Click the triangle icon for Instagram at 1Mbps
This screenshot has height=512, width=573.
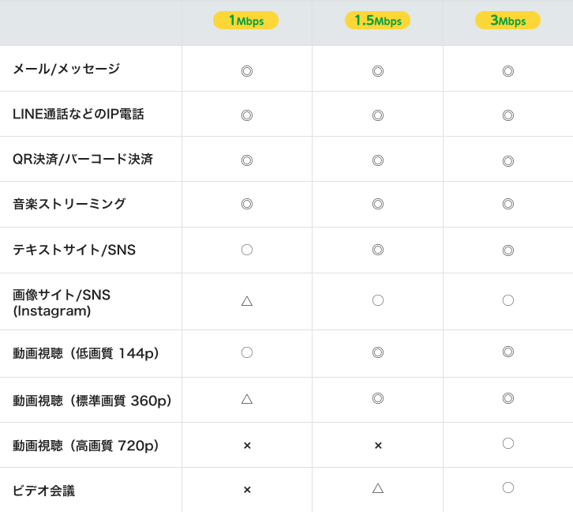(x=246, y=301)
